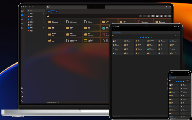
Task: Toggle the iPad sidebar button at top left
Action: [113, 29]
